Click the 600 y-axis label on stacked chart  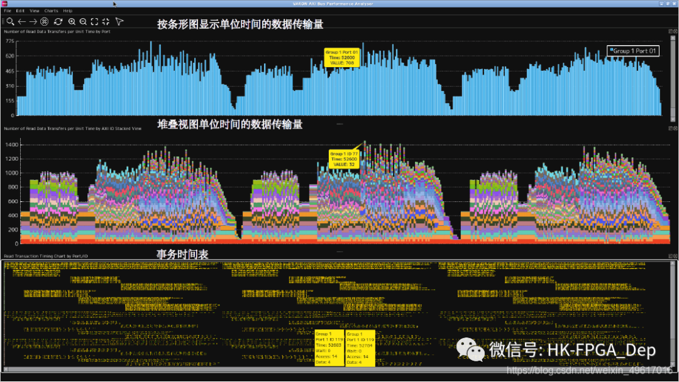13,201
